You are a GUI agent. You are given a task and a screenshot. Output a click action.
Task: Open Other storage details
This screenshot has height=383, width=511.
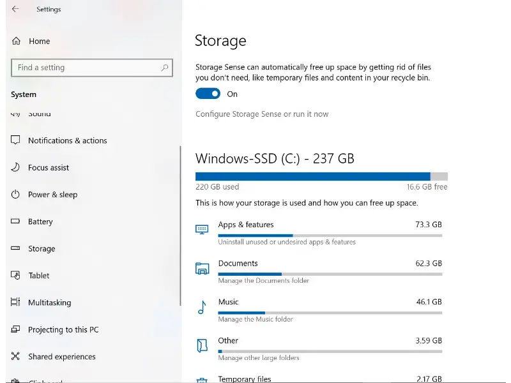[319, 349]
